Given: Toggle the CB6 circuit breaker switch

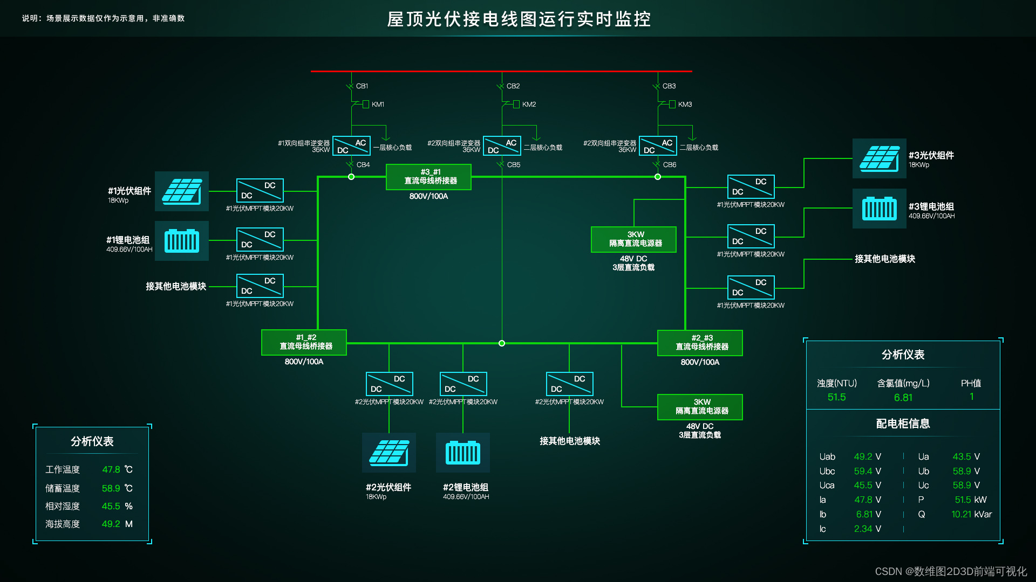Looking at the screenshot, I should coord(657,165).
